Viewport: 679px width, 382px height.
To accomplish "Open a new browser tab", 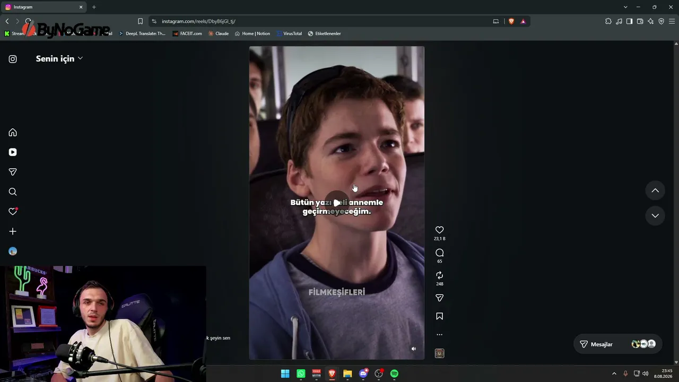I will pos(94,7).
